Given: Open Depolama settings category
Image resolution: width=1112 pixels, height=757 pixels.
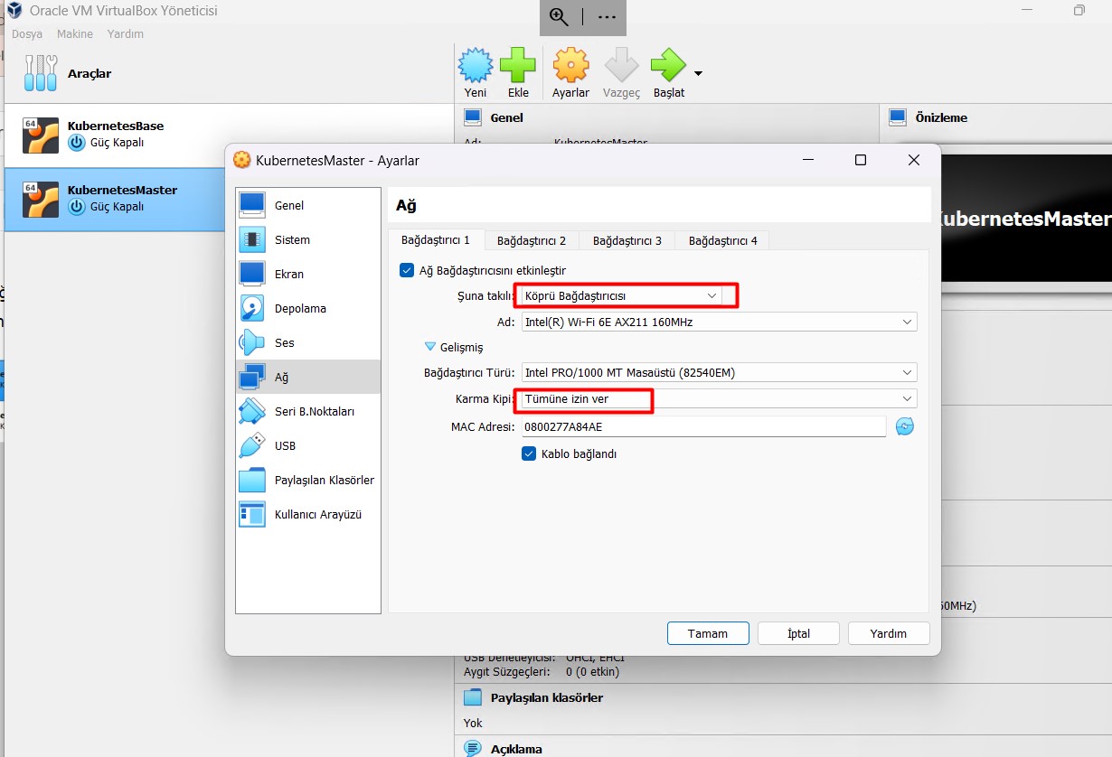Looking at the screenshot, I should point(308,308).
